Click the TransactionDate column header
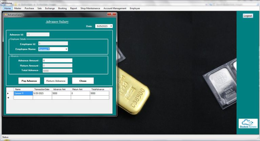260x141 pixels. (x=42, y=89)
